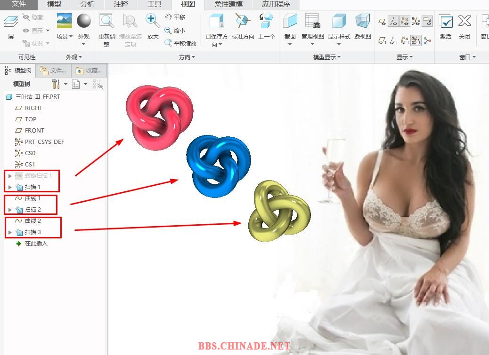Click the 缩小 zoom out tool

pos(175,31)
